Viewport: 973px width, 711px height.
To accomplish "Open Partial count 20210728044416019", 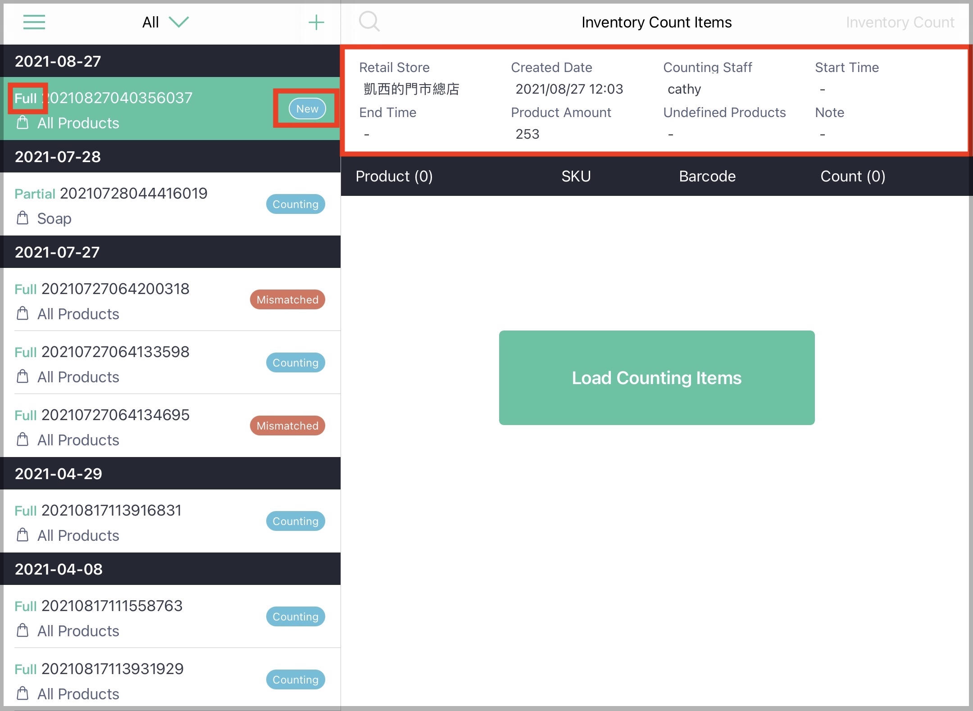I will coord(171,204).
